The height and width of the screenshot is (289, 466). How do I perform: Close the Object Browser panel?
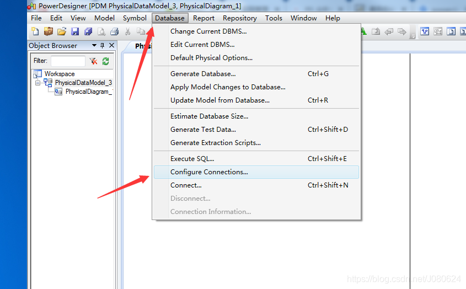(x=112, y=45)
